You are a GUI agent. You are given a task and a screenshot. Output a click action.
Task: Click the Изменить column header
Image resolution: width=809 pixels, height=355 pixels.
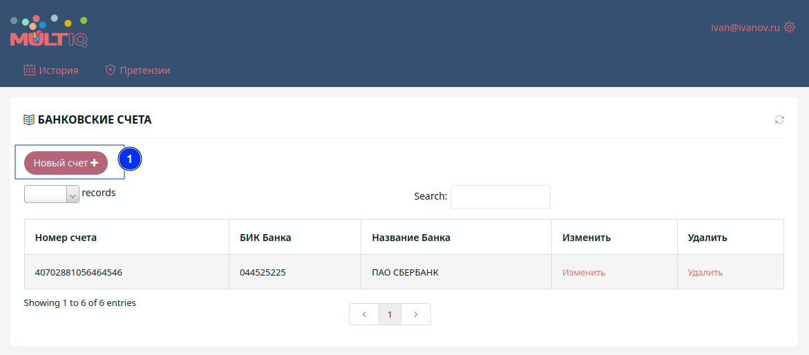[614, 238]
